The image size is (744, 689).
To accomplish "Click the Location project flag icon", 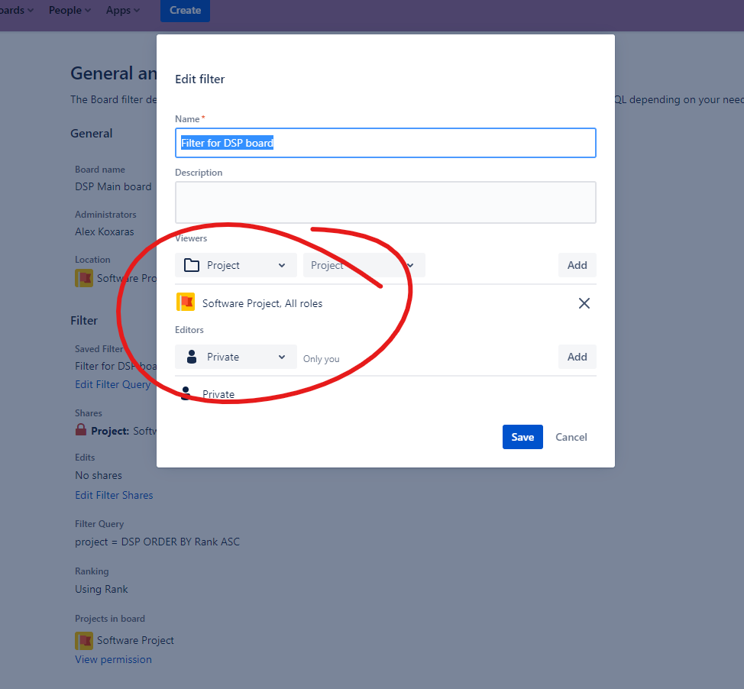I will pyautogui.click(x=84, y=278).
